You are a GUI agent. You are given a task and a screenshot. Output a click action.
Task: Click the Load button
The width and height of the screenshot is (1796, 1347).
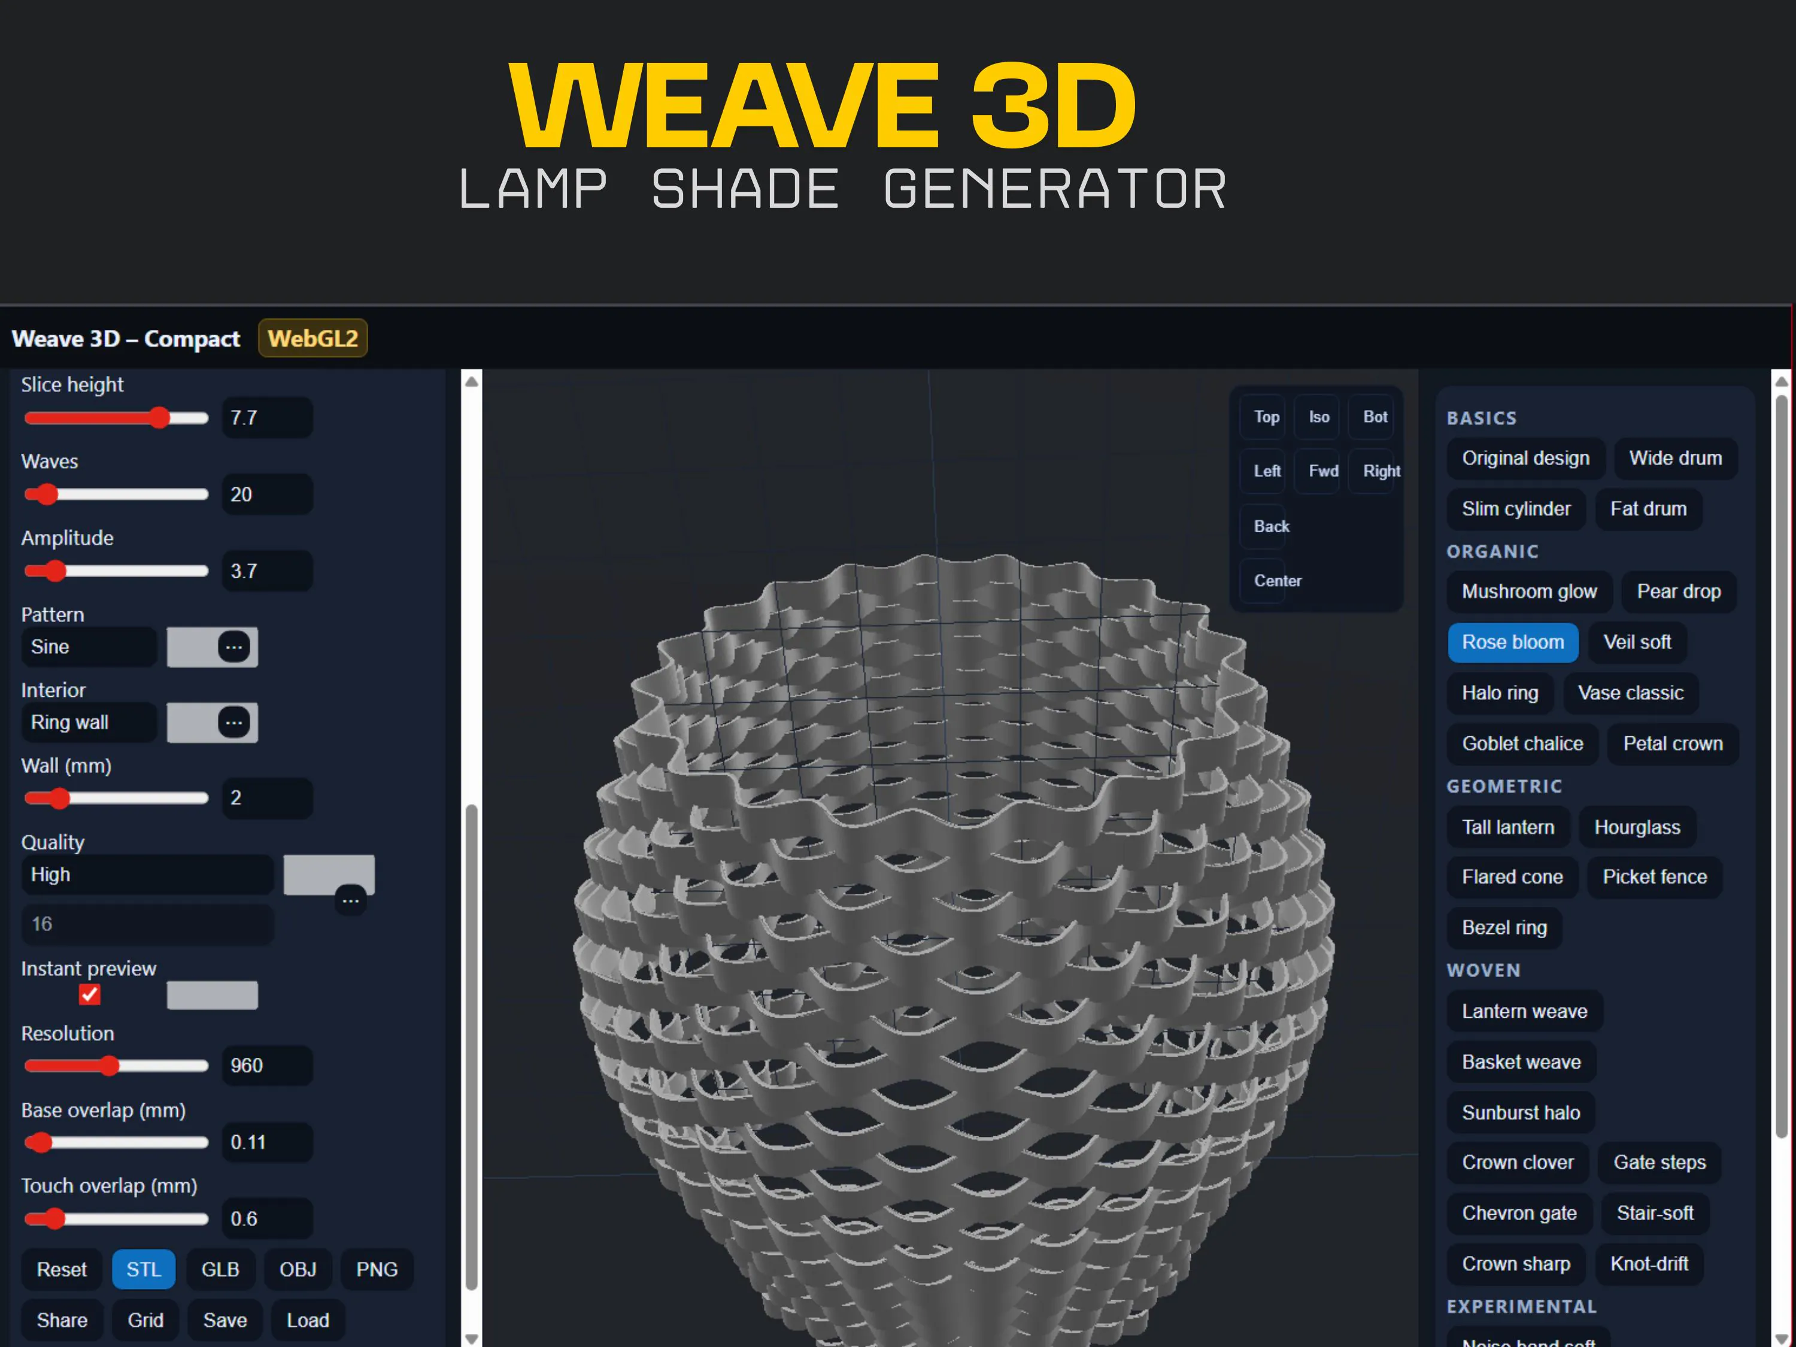pos(308,1320)
